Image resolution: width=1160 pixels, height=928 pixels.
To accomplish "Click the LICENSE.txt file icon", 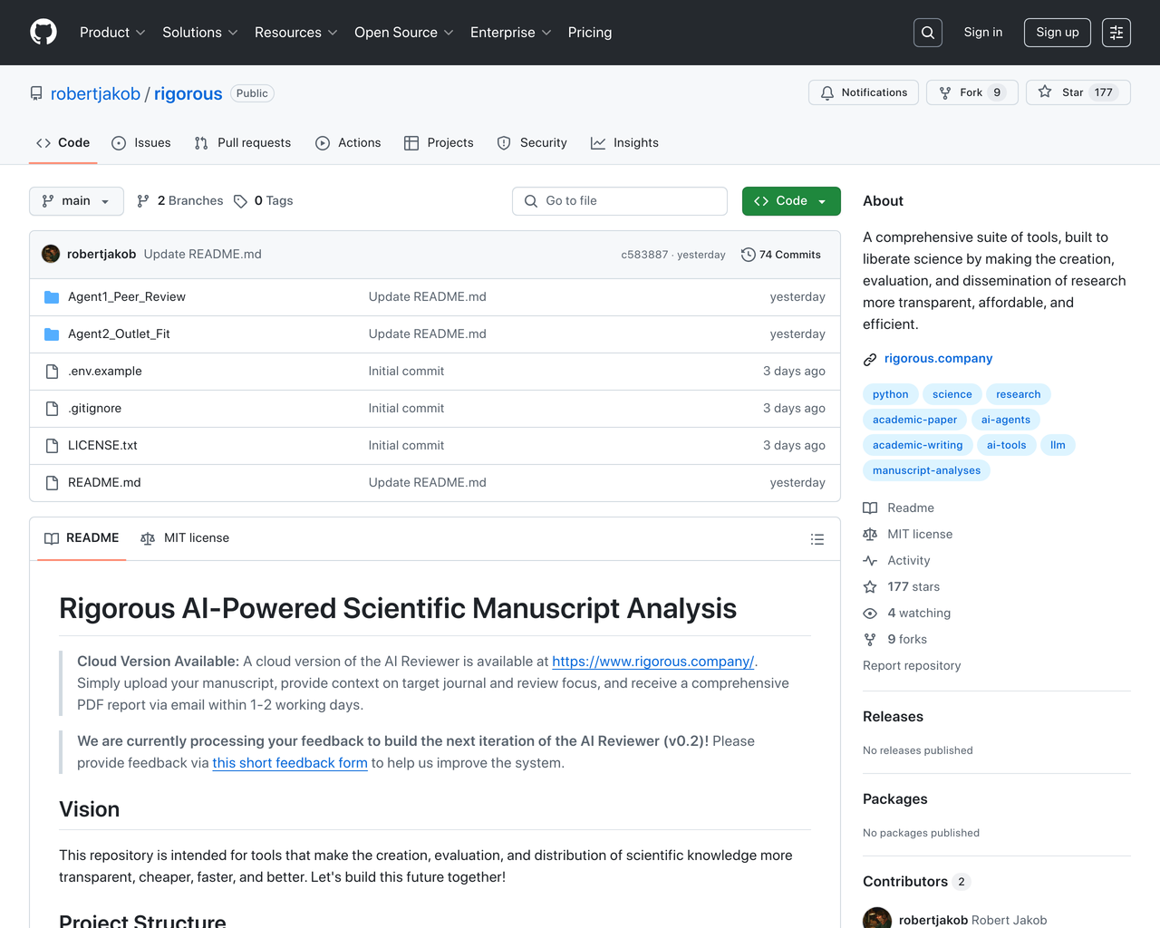I will 52,446.
